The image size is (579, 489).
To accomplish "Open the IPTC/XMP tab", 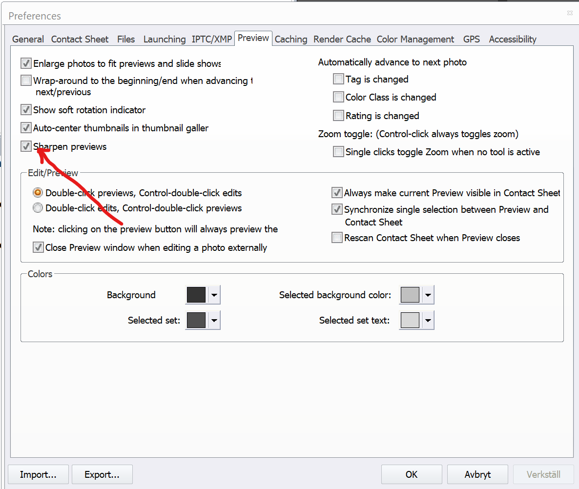I will [x=211, y=39].
